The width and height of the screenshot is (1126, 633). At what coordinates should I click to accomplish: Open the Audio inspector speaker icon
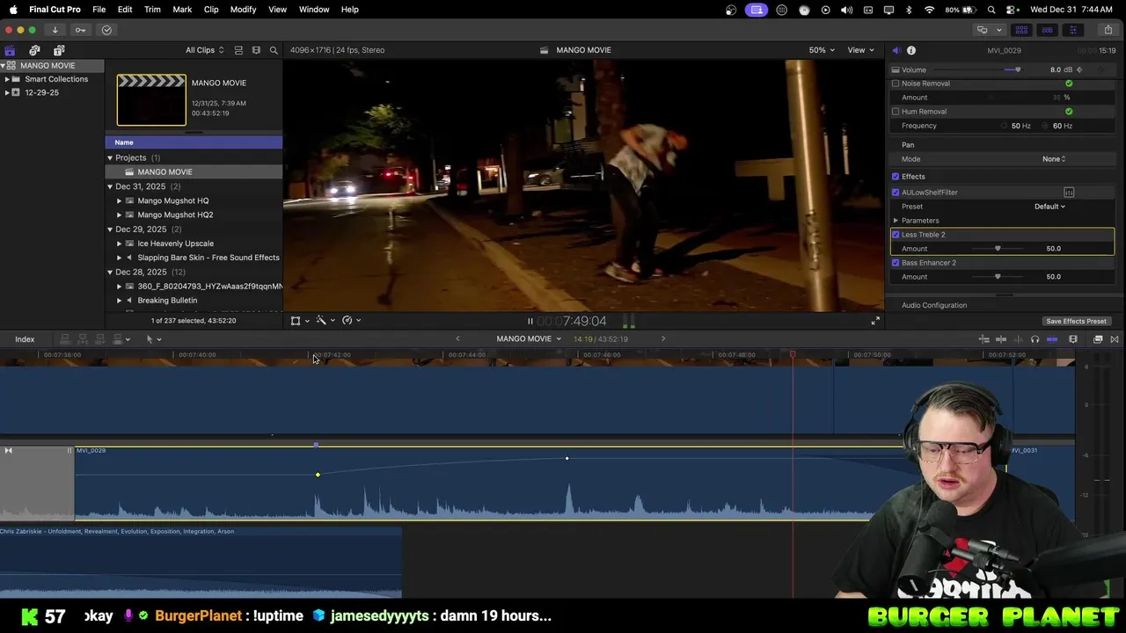coord(896,50)
